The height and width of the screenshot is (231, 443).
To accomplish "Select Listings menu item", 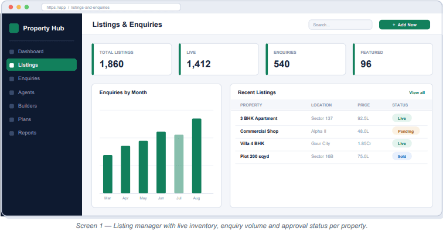I will [42, 65].
